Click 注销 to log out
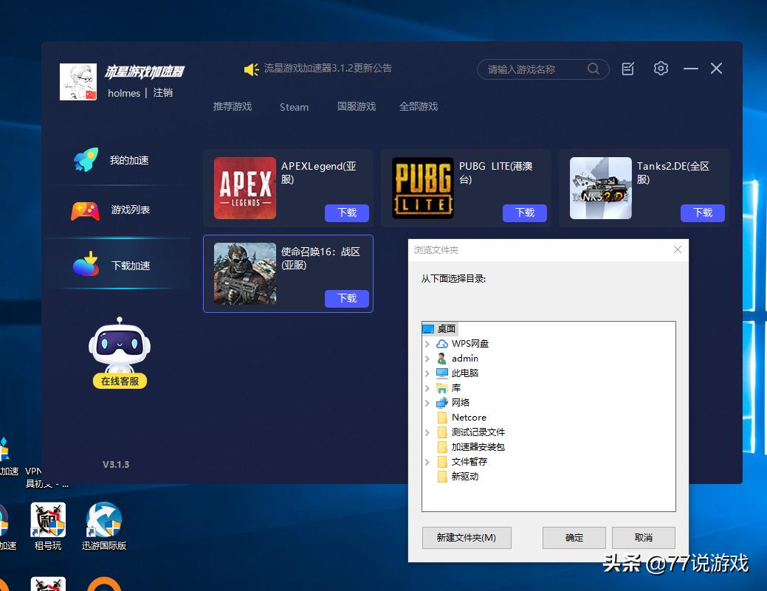The image size is (767, 591). pos(162,93)
